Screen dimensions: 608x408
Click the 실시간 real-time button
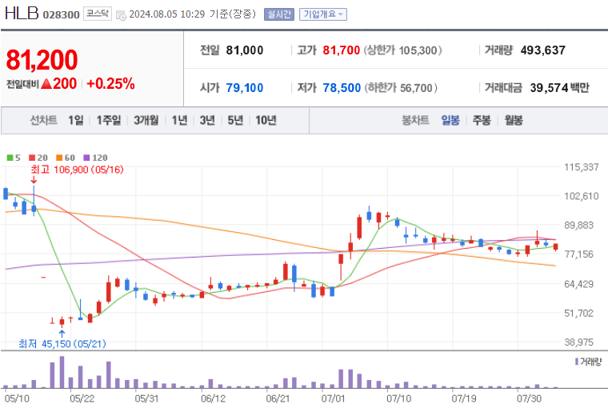point(278,14)
